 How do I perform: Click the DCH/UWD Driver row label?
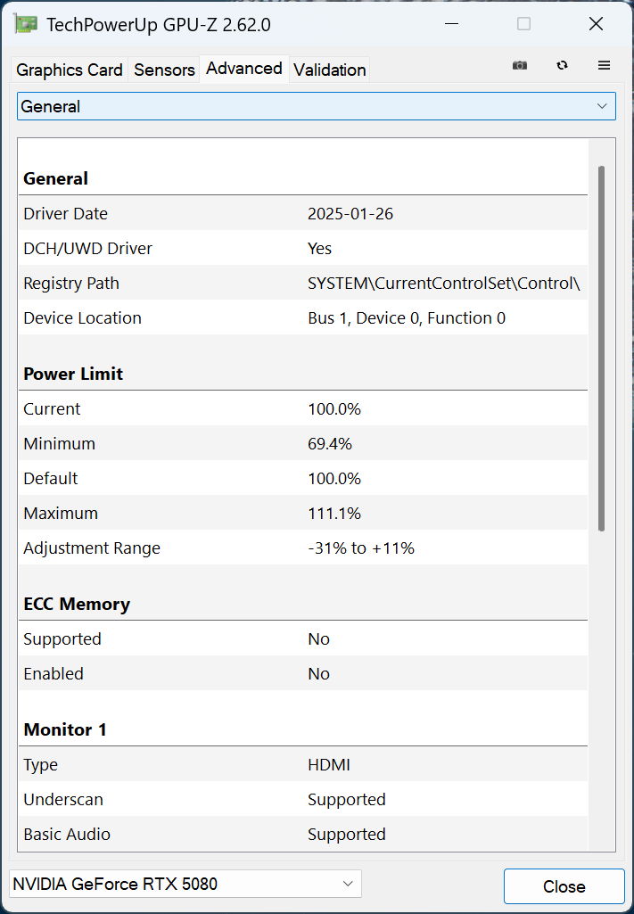click(87, 248)
